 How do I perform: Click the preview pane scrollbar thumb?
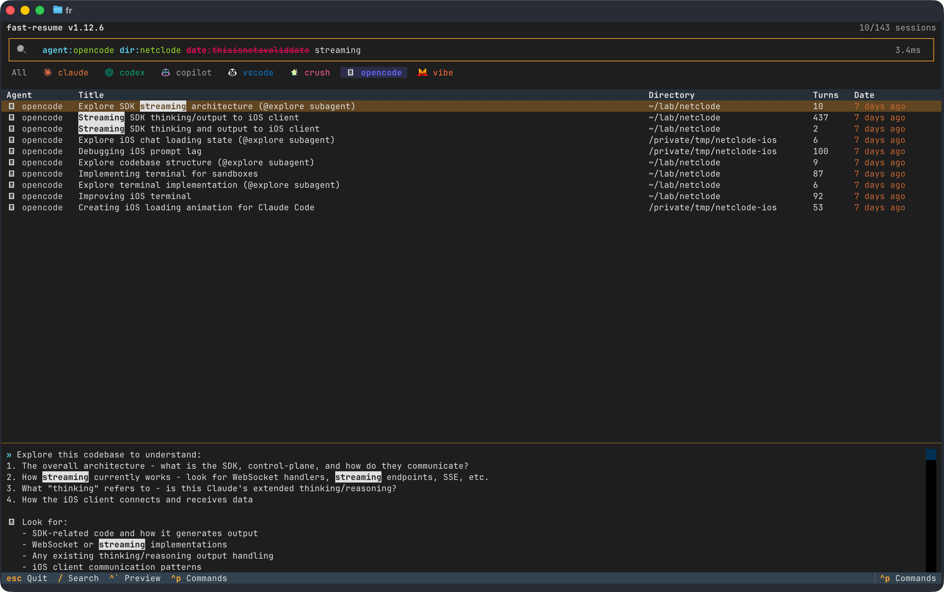(932, 455)
